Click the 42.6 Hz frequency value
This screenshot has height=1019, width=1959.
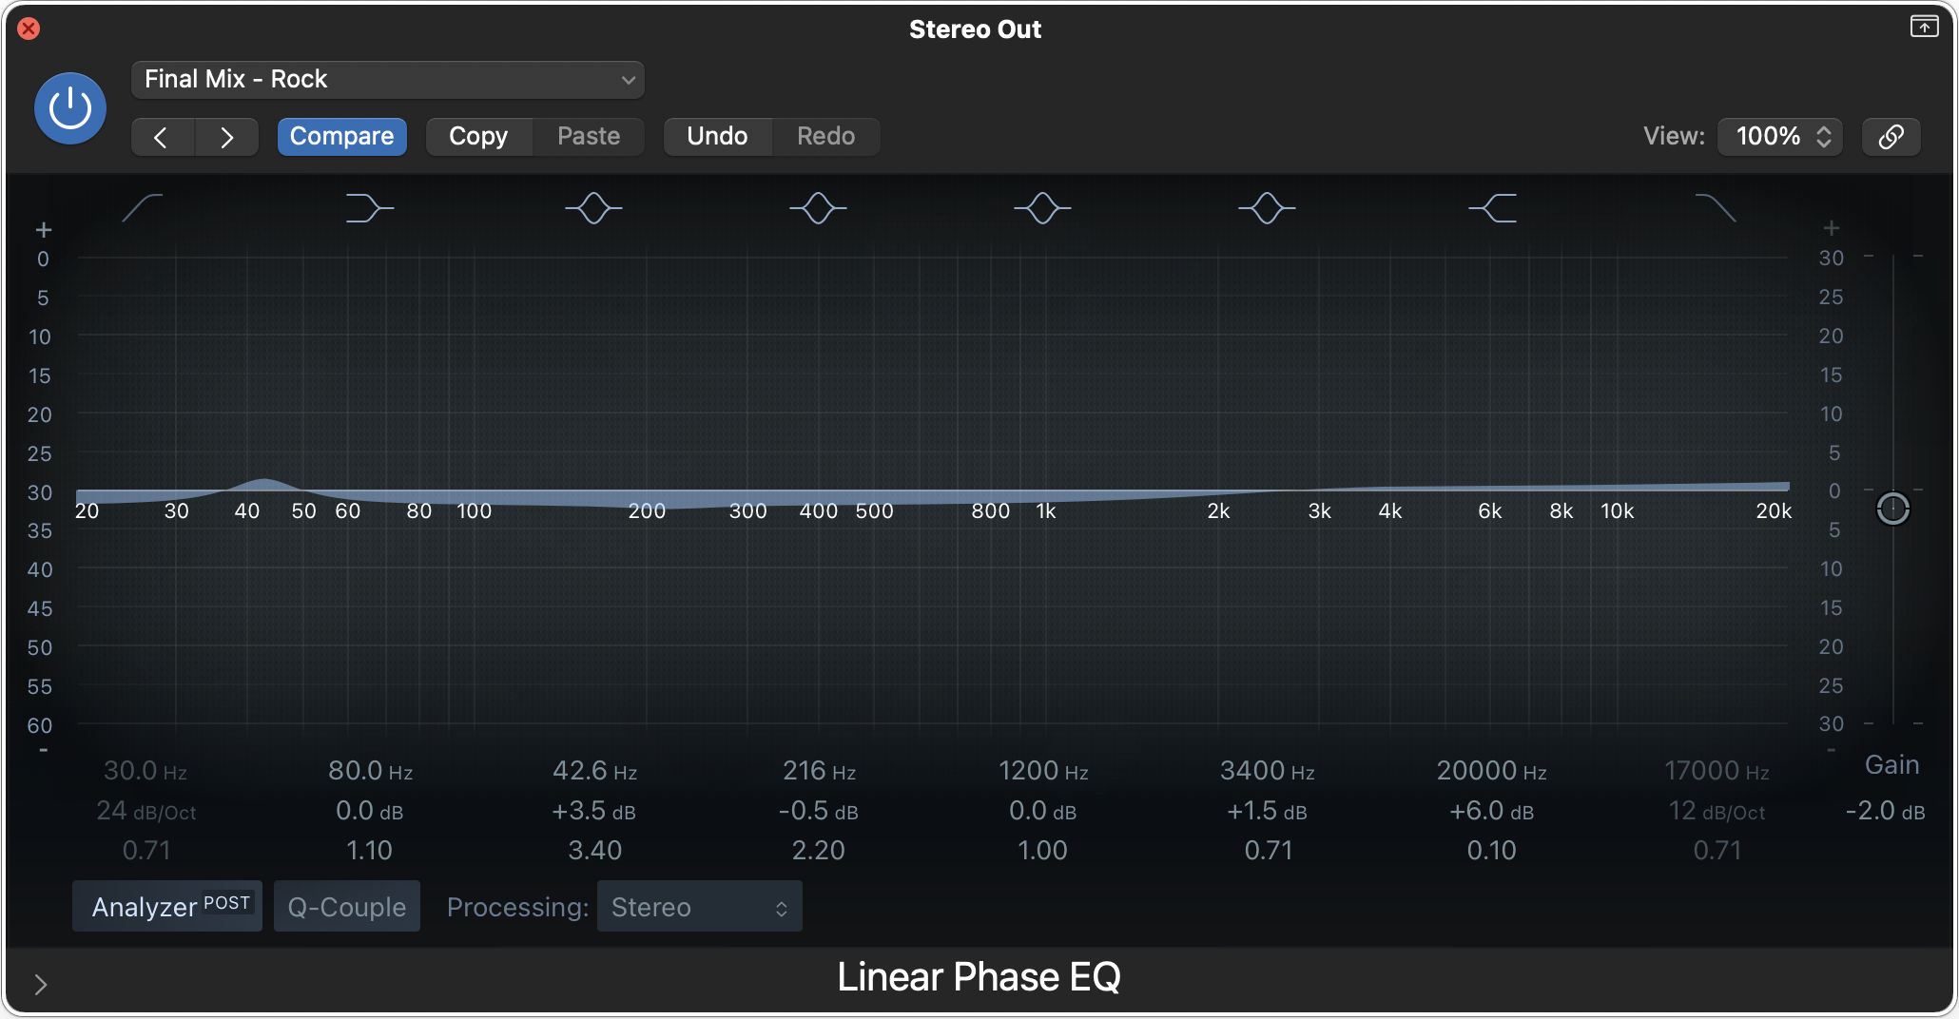(594, 771)
